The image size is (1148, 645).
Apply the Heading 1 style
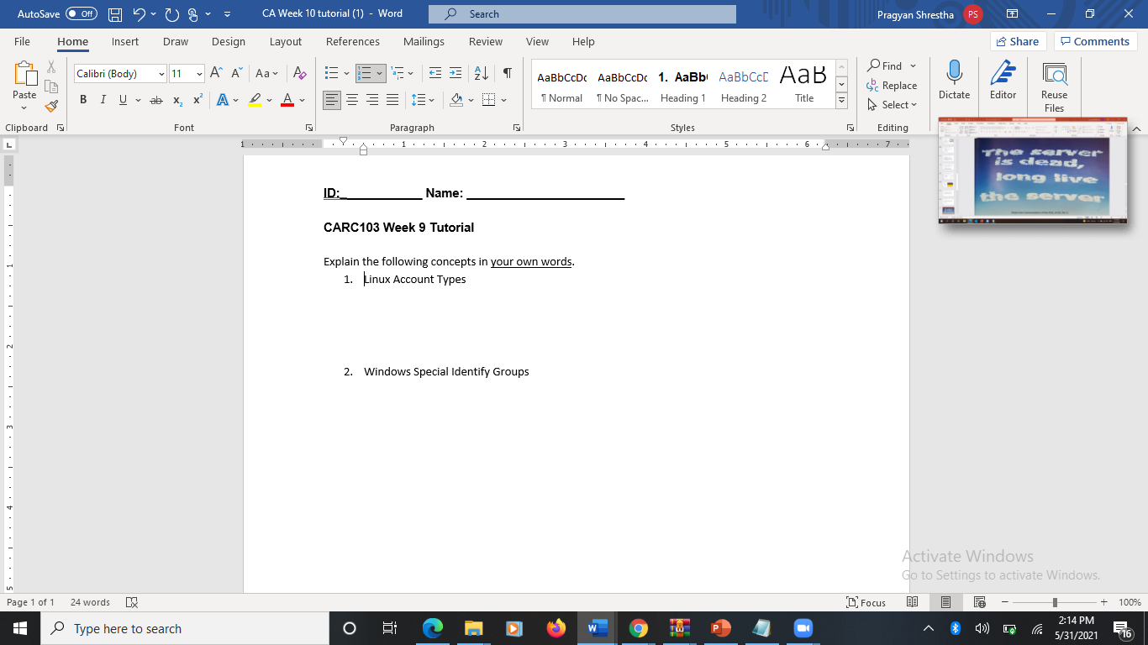682,86
